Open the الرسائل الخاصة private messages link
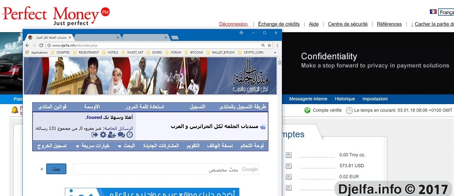The image size is (454, 196). pos(118,128)
